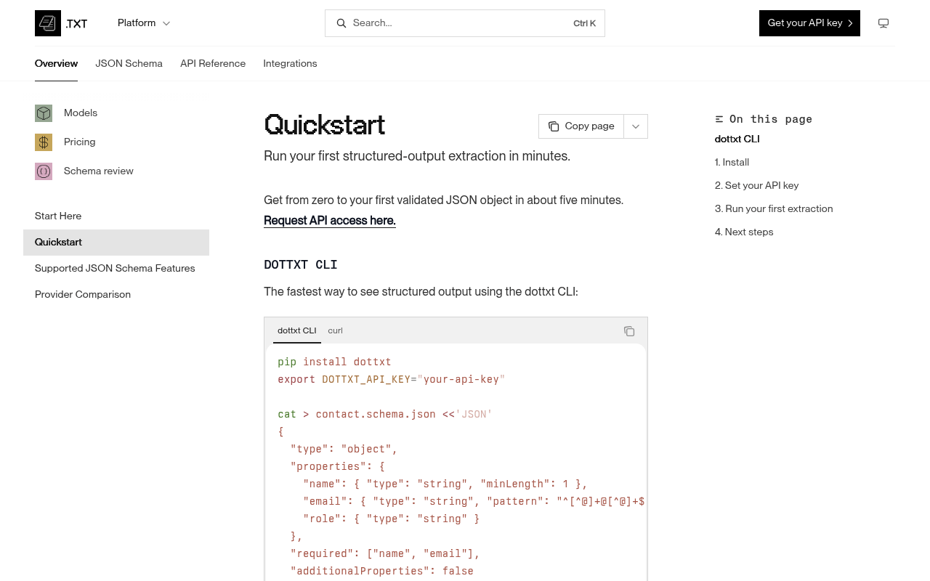This screenshot has width=930, height=581.
Task: Switch to the Overview tab
Action: point(56,64)
